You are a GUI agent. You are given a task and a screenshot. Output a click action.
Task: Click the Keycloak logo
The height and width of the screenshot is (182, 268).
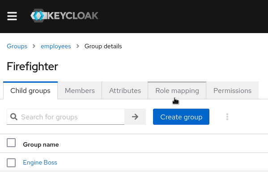64,16
